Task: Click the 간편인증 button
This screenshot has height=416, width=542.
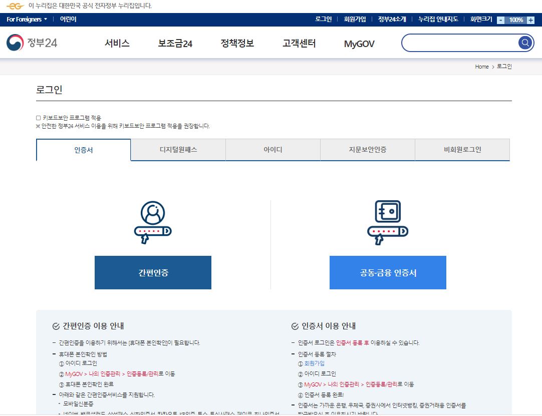Action: (153, 272)
